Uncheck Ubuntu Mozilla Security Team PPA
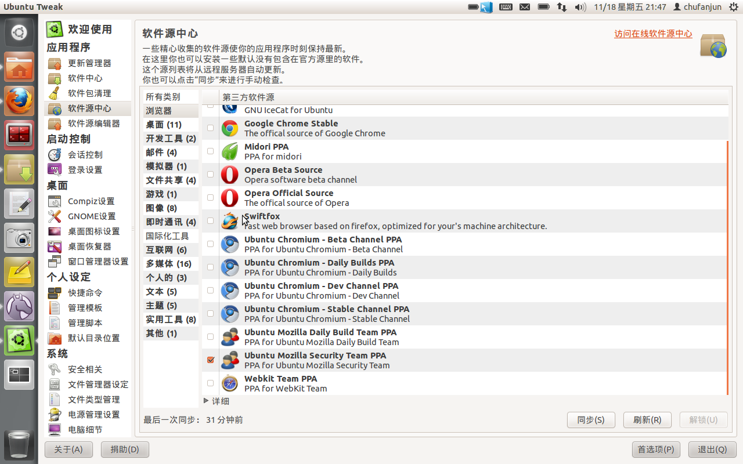 click(210, 360)
